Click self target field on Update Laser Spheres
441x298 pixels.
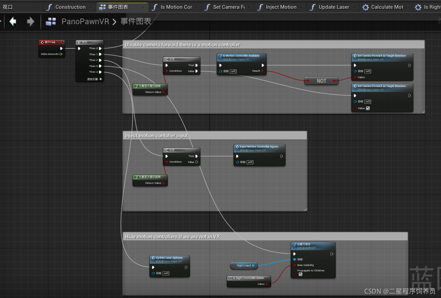(166, 273)
